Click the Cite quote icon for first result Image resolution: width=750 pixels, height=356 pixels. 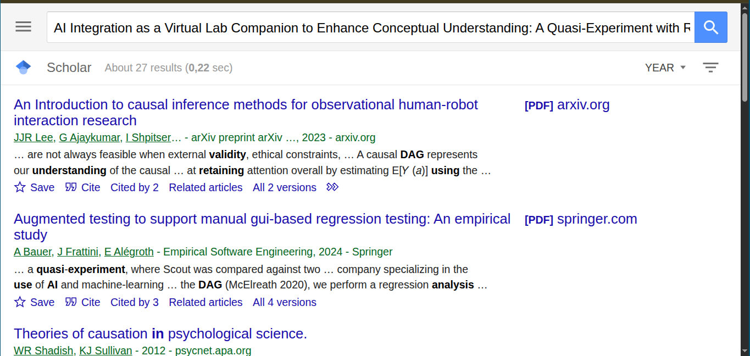coord(71,187)
